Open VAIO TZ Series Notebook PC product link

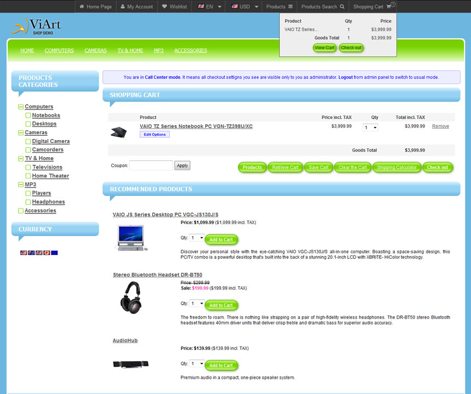pos(196,126)
